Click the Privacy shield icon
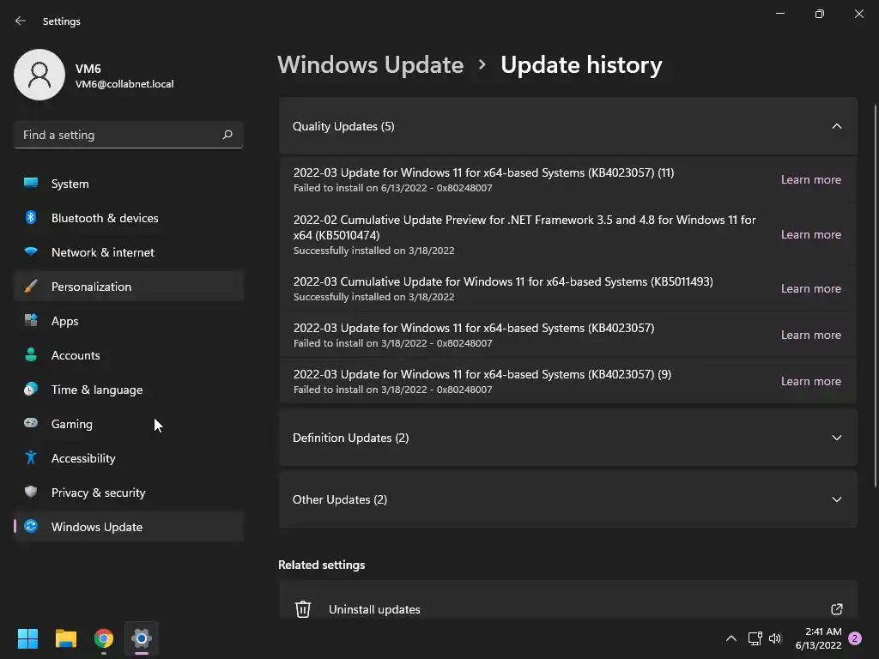The height and width of the screenshot is (659, 879). coord(31,492)
